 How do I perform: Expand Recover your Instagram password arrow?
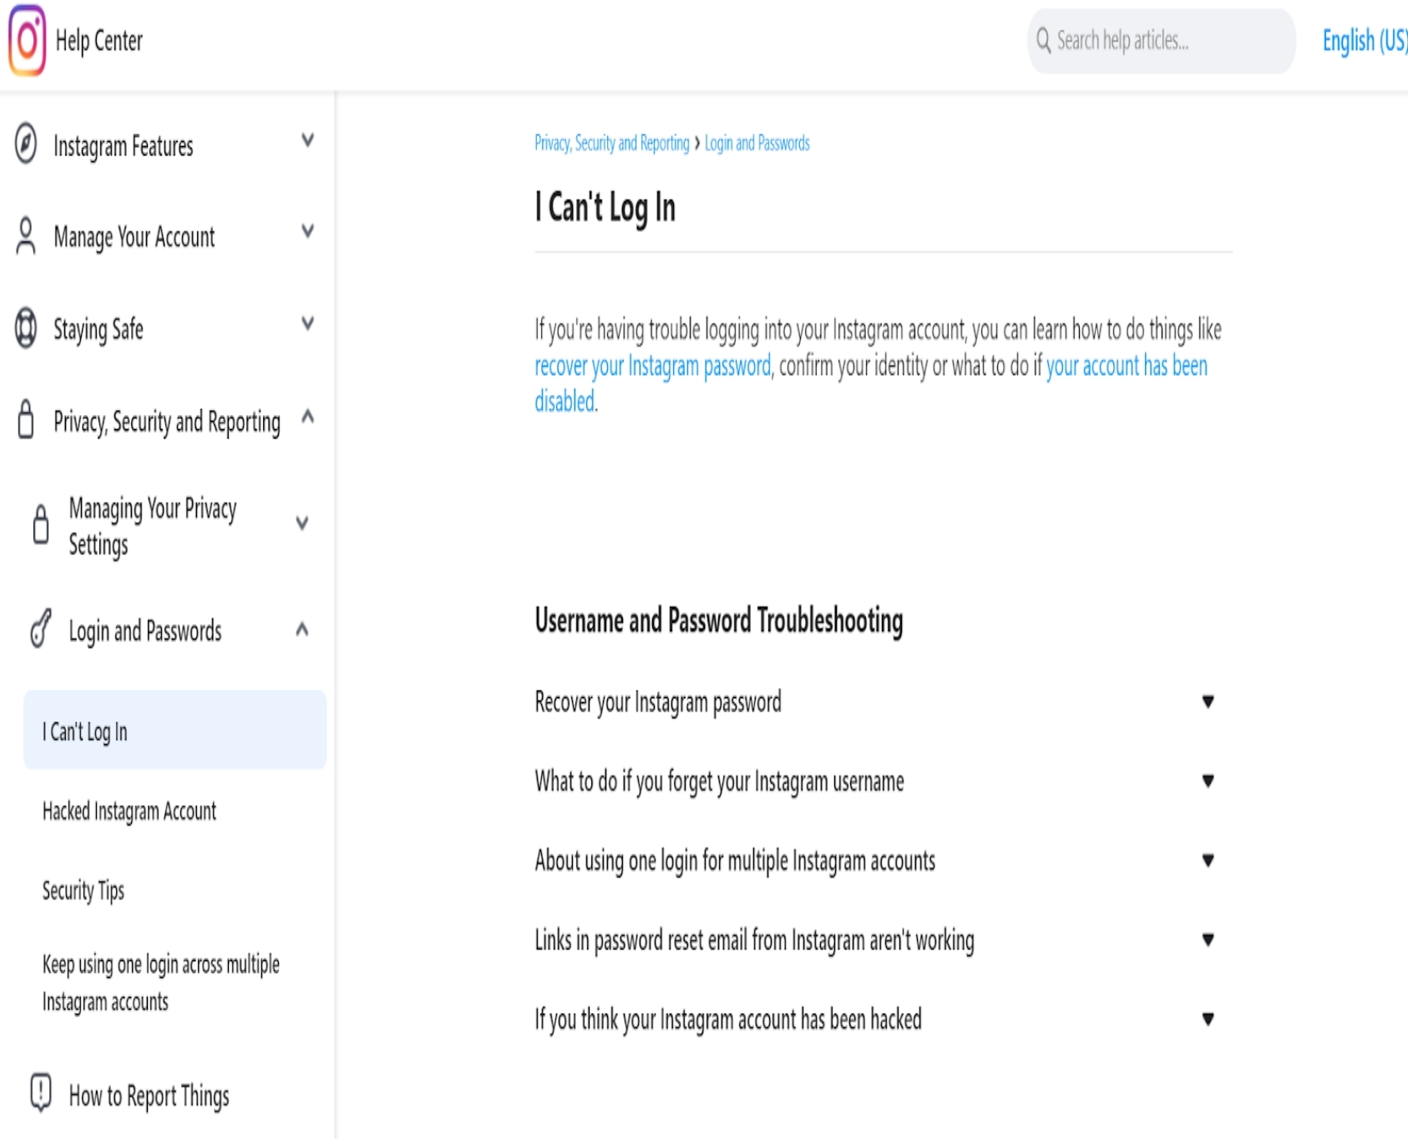tap(1208, 701)
